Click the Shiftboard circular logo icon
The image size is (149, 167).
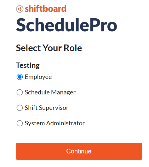pyautogui.click(x=20, y=9)
